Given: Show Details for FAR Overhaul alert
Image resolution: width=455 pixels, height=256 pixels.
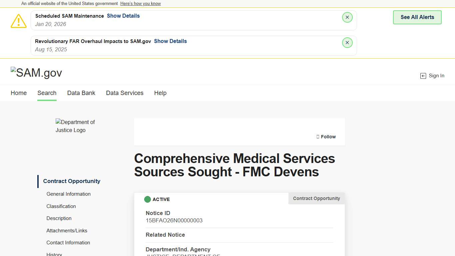Looking at the screenshot, I should pos(170,41).
